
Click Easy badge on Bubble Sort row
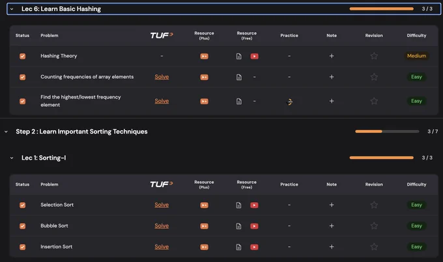point(416,226)
